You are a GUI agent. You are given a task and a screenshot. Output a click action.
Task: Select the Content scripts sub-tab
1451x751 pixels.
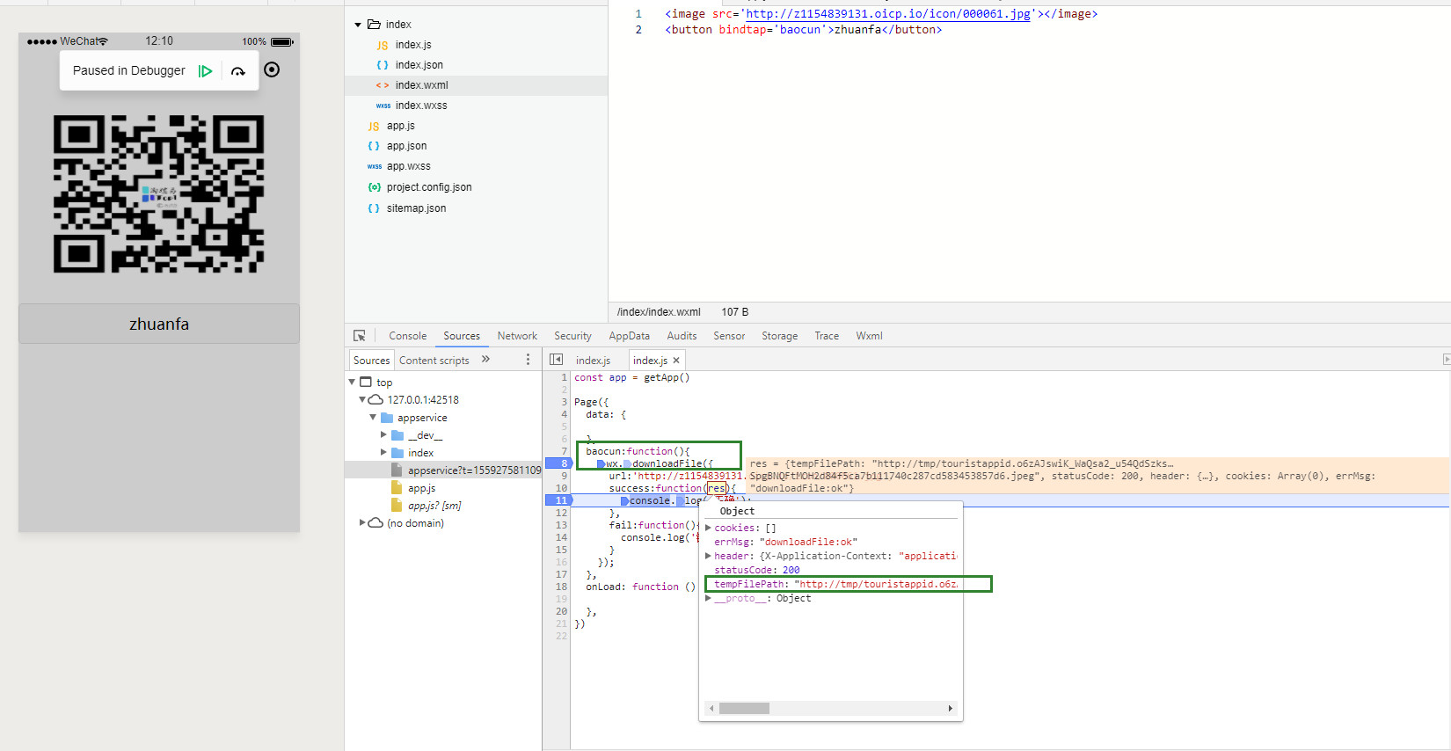(x=434, y=361)
